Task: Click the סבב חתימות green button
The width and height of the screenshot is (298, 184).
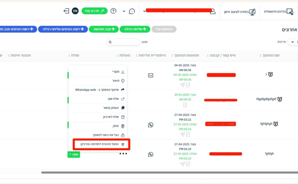Action: 103,29
